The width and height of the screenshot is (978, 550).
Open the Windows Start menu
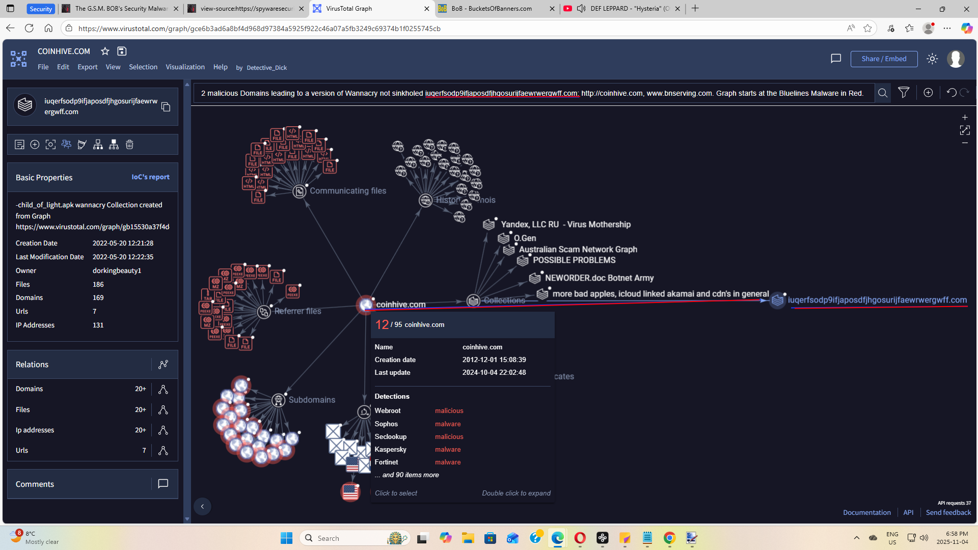(x=286, y=538)
